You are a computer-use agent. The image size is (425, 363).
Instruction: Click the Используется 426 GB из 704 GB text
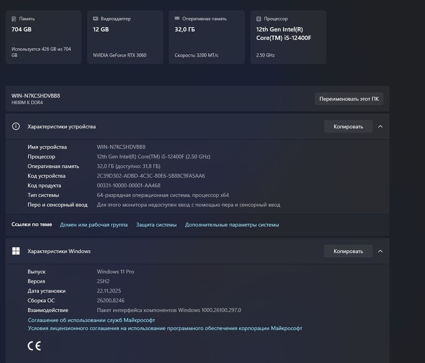click(x=41, y=52)
